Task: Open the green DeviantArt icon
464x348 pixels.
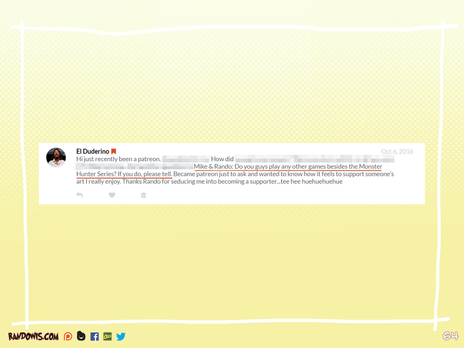Action: tap(107, 337)
